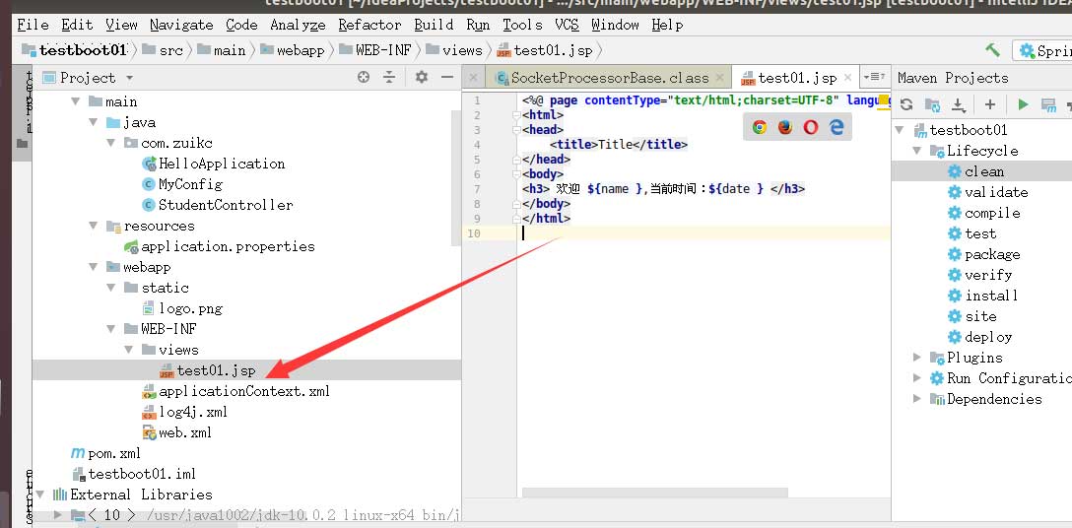Switch to SocketProcessorBase.class tab
The height and width of the screenshot is (528, 1072).
click(x=609, y=77)
